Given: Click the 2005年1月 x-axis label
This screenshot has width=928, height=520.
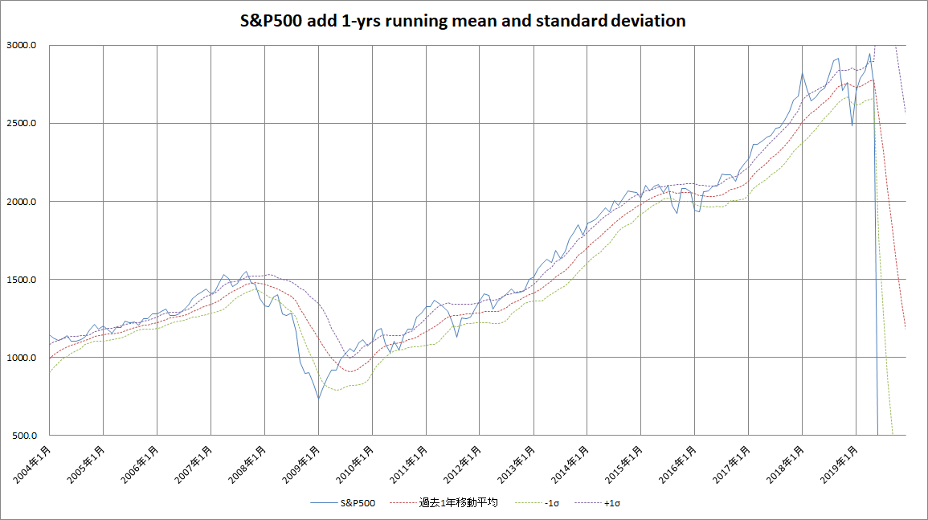Looking at the screenshot, I should click(x=87, y=465).
